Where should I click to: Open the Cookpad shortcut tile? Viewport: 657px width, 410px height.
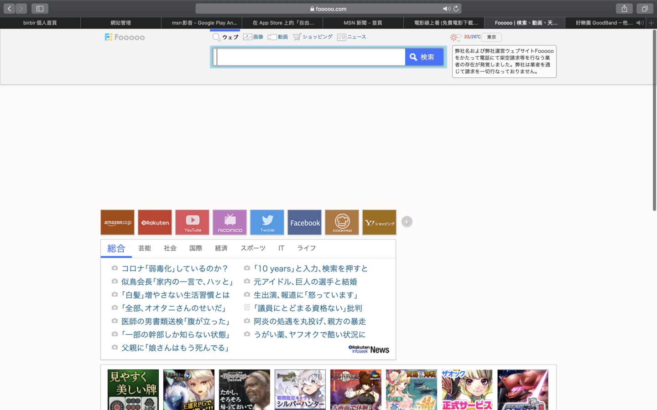tap(342, 222)
